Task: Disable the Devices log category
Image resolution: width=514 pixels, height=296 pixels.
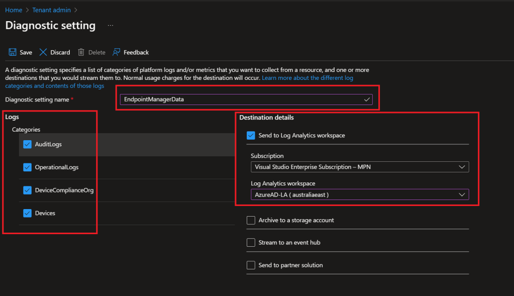Action: (x=28, y=213)
